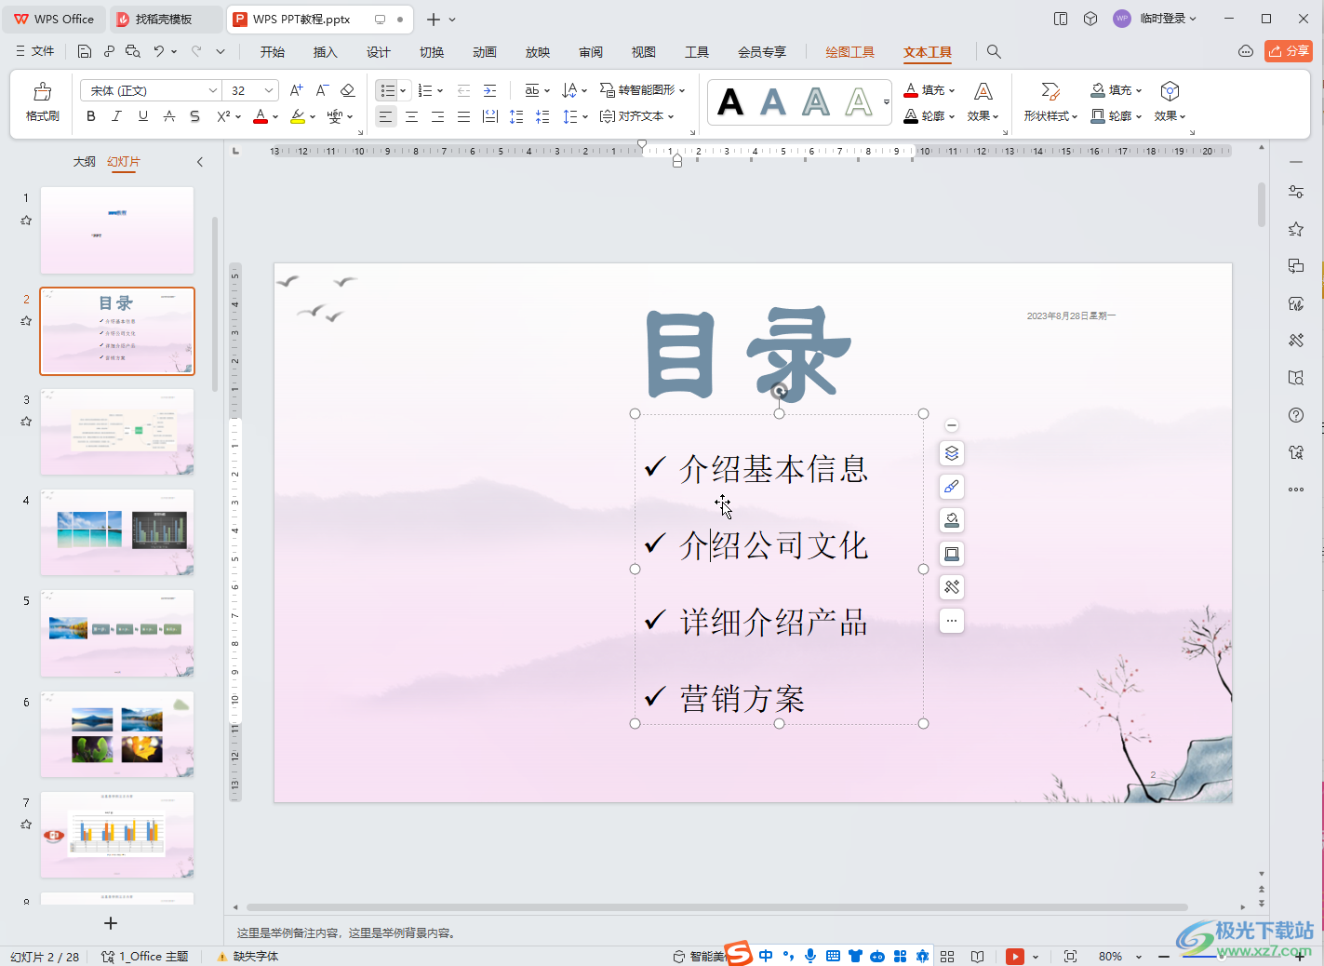The height and width of the screenshot is (966, 1324).
Task: Switch to the 开始 Home tab
Action: (x=273, y=52)
